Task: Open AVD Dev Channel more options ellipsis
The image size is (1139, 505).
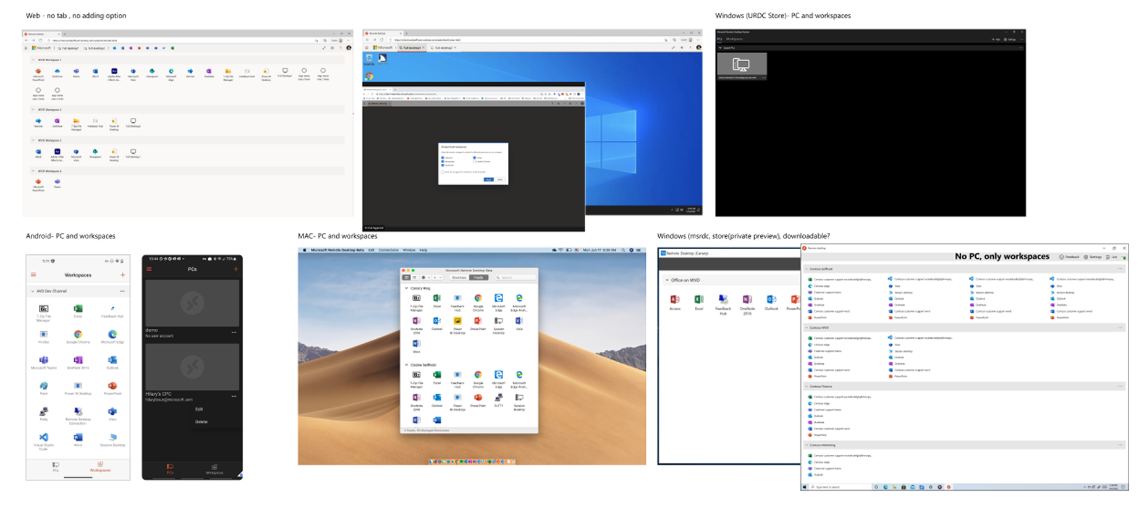Action: pos(122,291)
